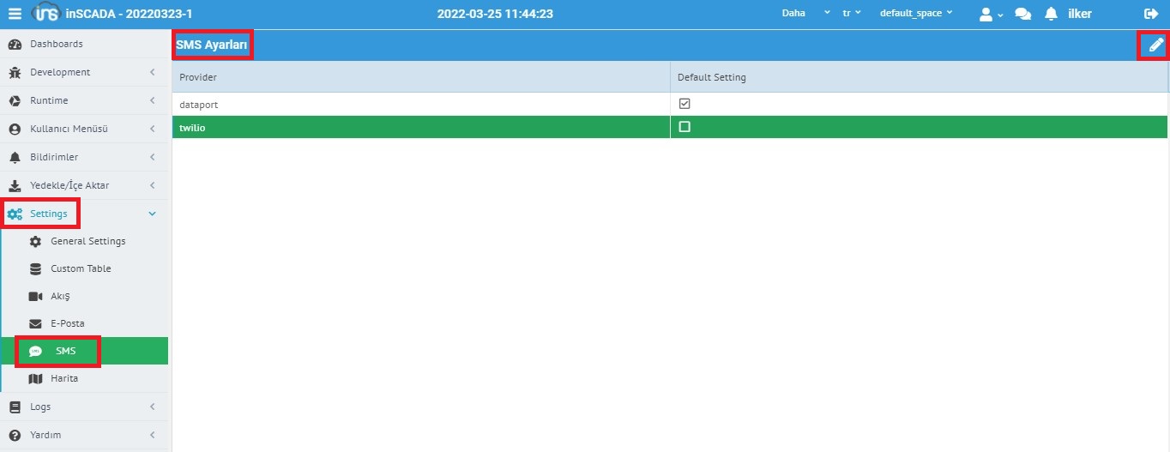Expand Yardım menu chevron
Image resolution: width=1170 pixels, height=452 pixels.
(x=153, y=435)
